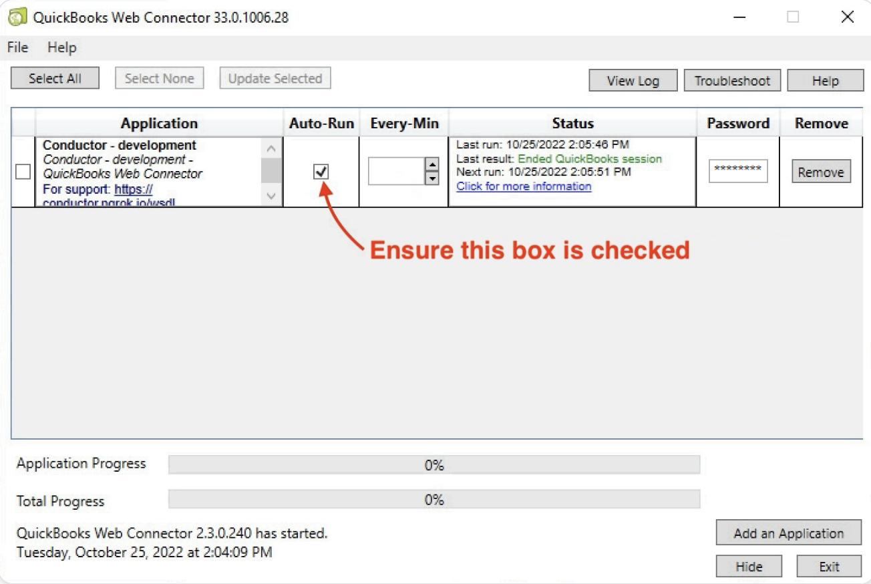
Task: Click the Password column header
Action: tap(738, 124)
